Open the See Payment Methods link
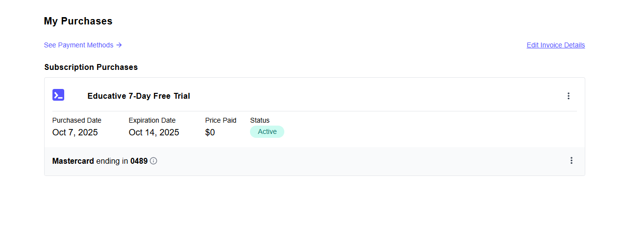The width and height of the screenshot is (623, 239). [78, 45]
